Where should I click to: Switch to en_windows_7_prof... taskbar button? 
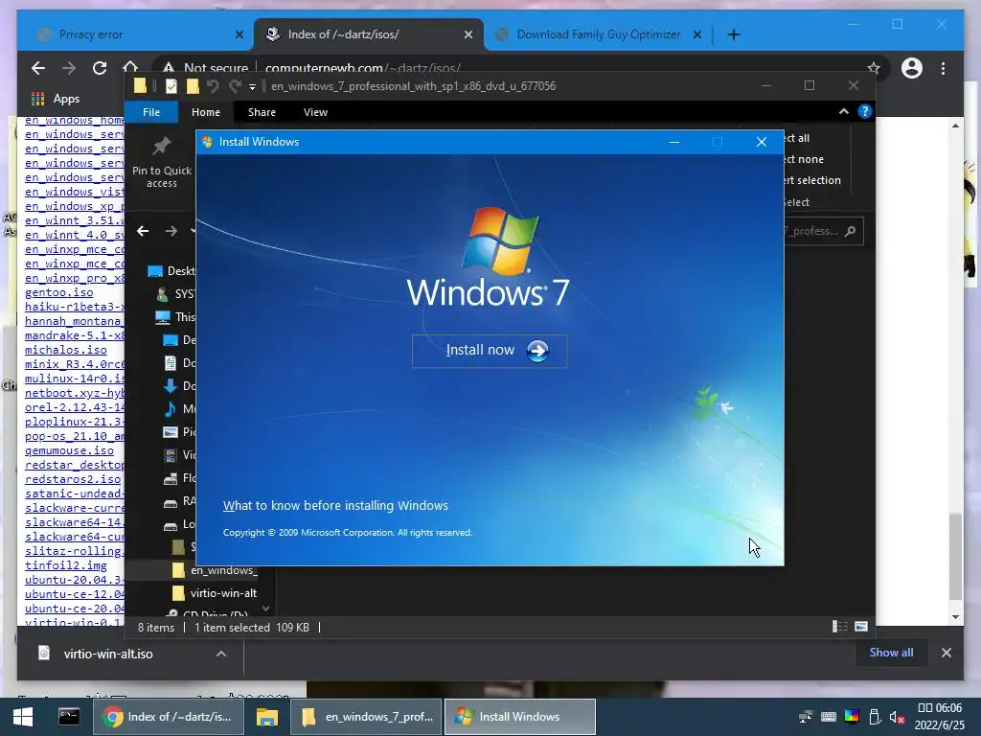click(x=367, y=717)
